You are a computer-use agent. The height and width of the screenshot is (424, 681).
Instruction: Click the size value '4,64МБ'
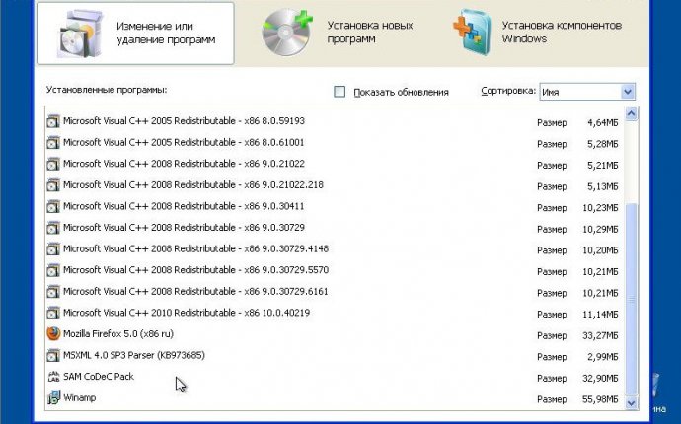pos(602,123)
